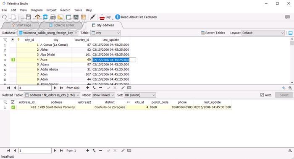Click the refresh/undo arrow toolbar icon
Viewport: 294px width, 159px height.
click(x=4, y=17)
